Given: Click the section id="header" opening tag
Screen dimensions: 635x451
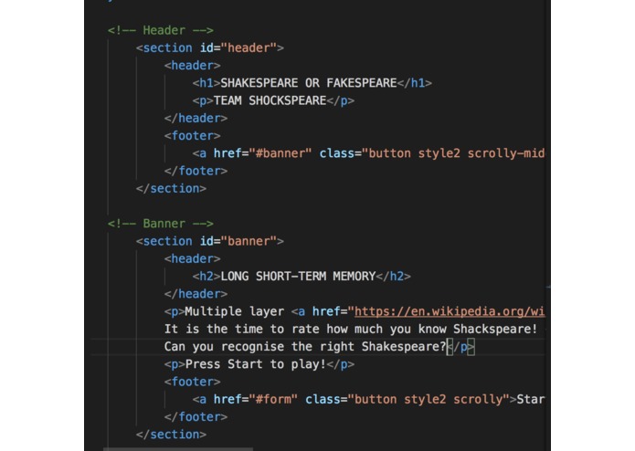Looking at the screenshot, I should pyautogui.click(x=210, y=47).
